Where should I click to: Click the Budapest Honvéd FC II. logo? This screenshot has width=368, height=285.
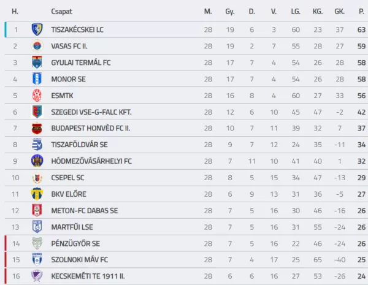click(x=37, y=128)
